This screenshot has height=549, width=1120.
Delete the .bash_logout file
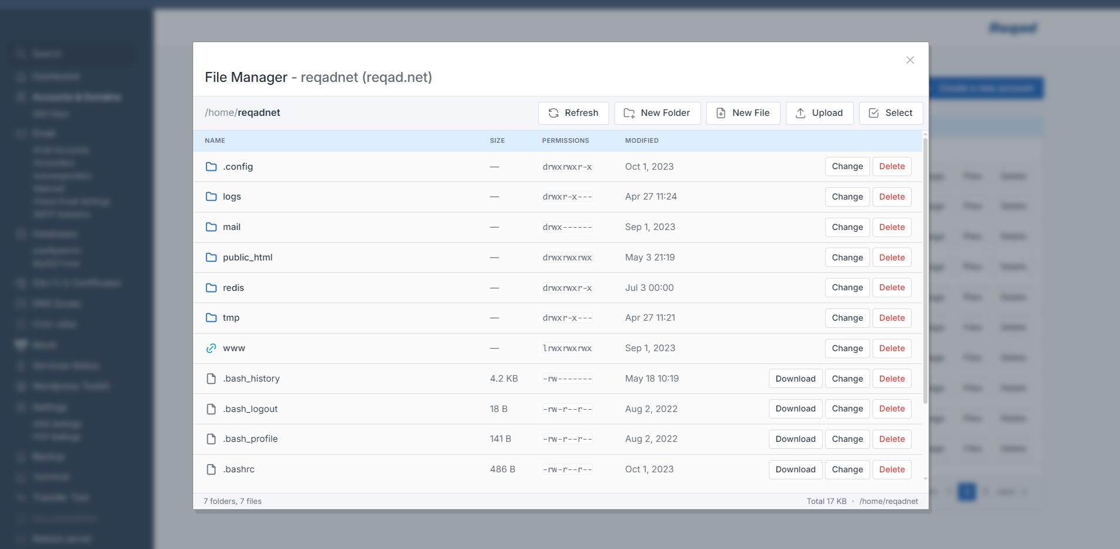pyautogui.click(x=892, y=409)
